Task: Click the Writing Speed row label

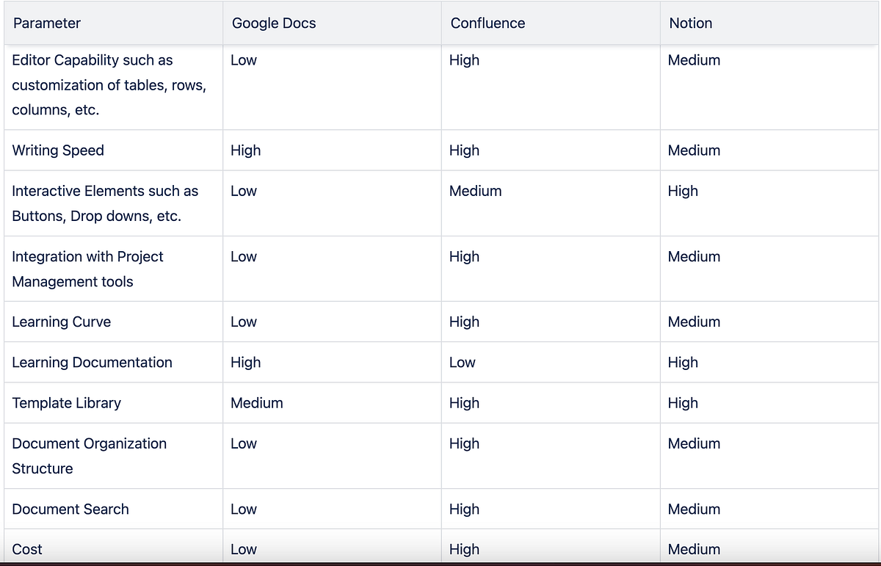Action: pyautogui.click(x=58, y=150)
